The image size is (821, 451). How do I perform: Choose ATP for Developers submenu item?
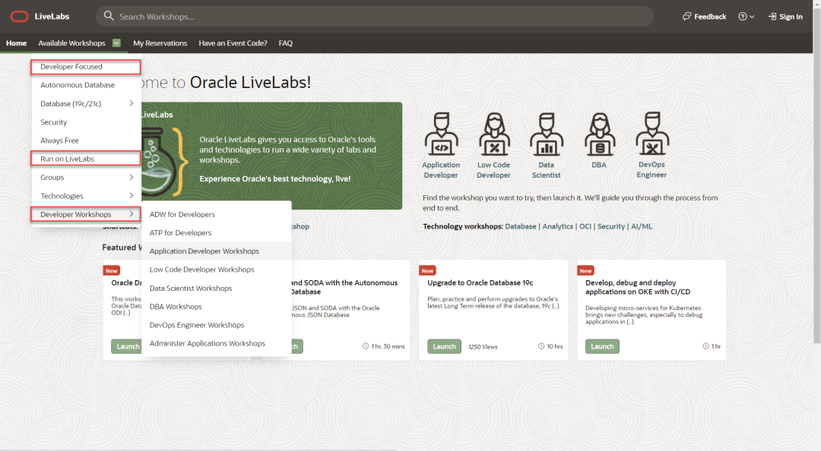click(216, 232)
